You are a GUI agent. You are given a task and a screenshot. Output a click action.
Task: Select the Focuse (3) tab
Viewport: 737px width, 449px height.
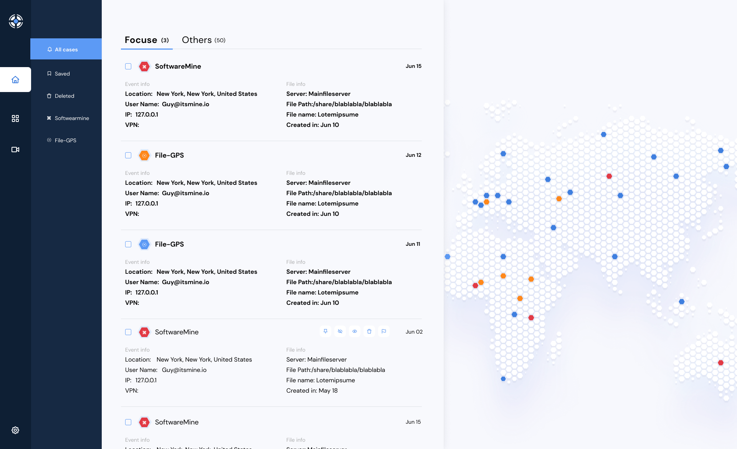[x=147, y=40]
